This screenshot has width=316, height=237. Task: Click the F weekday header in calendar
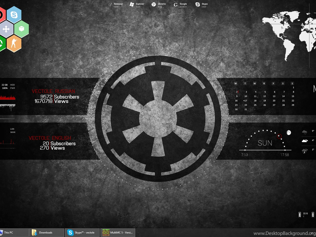point(273,83)
